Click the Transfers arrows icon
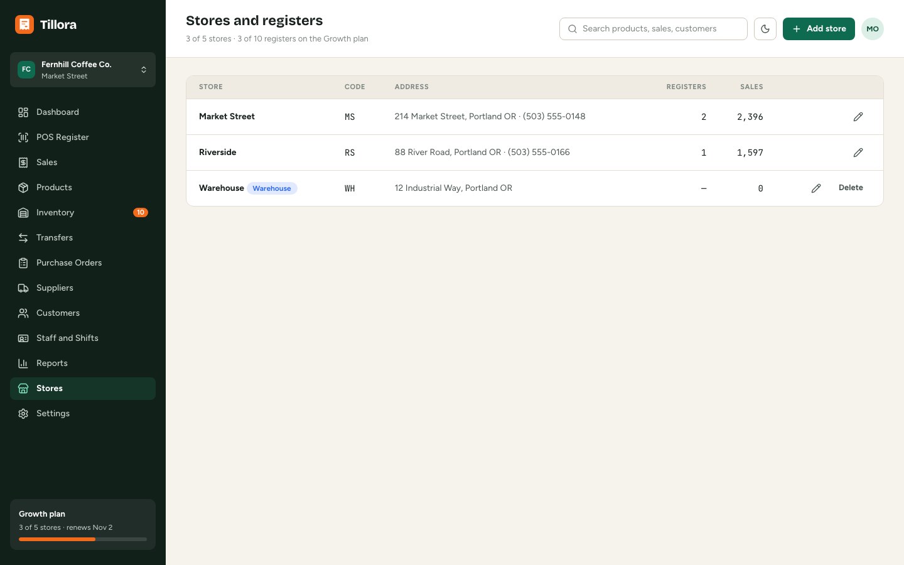The height and width of the screenshot is (565, 904). click(23, 238)
